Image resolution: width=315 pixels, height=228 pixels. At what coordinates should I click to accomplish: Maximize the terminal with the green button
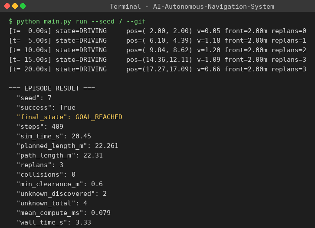point(23,6)
